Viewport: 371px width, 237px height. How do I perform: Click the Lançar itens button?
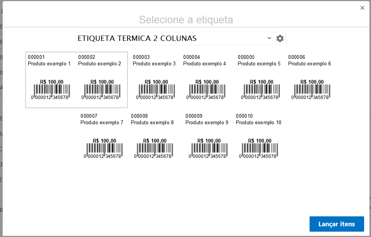(x=336, y=224)
